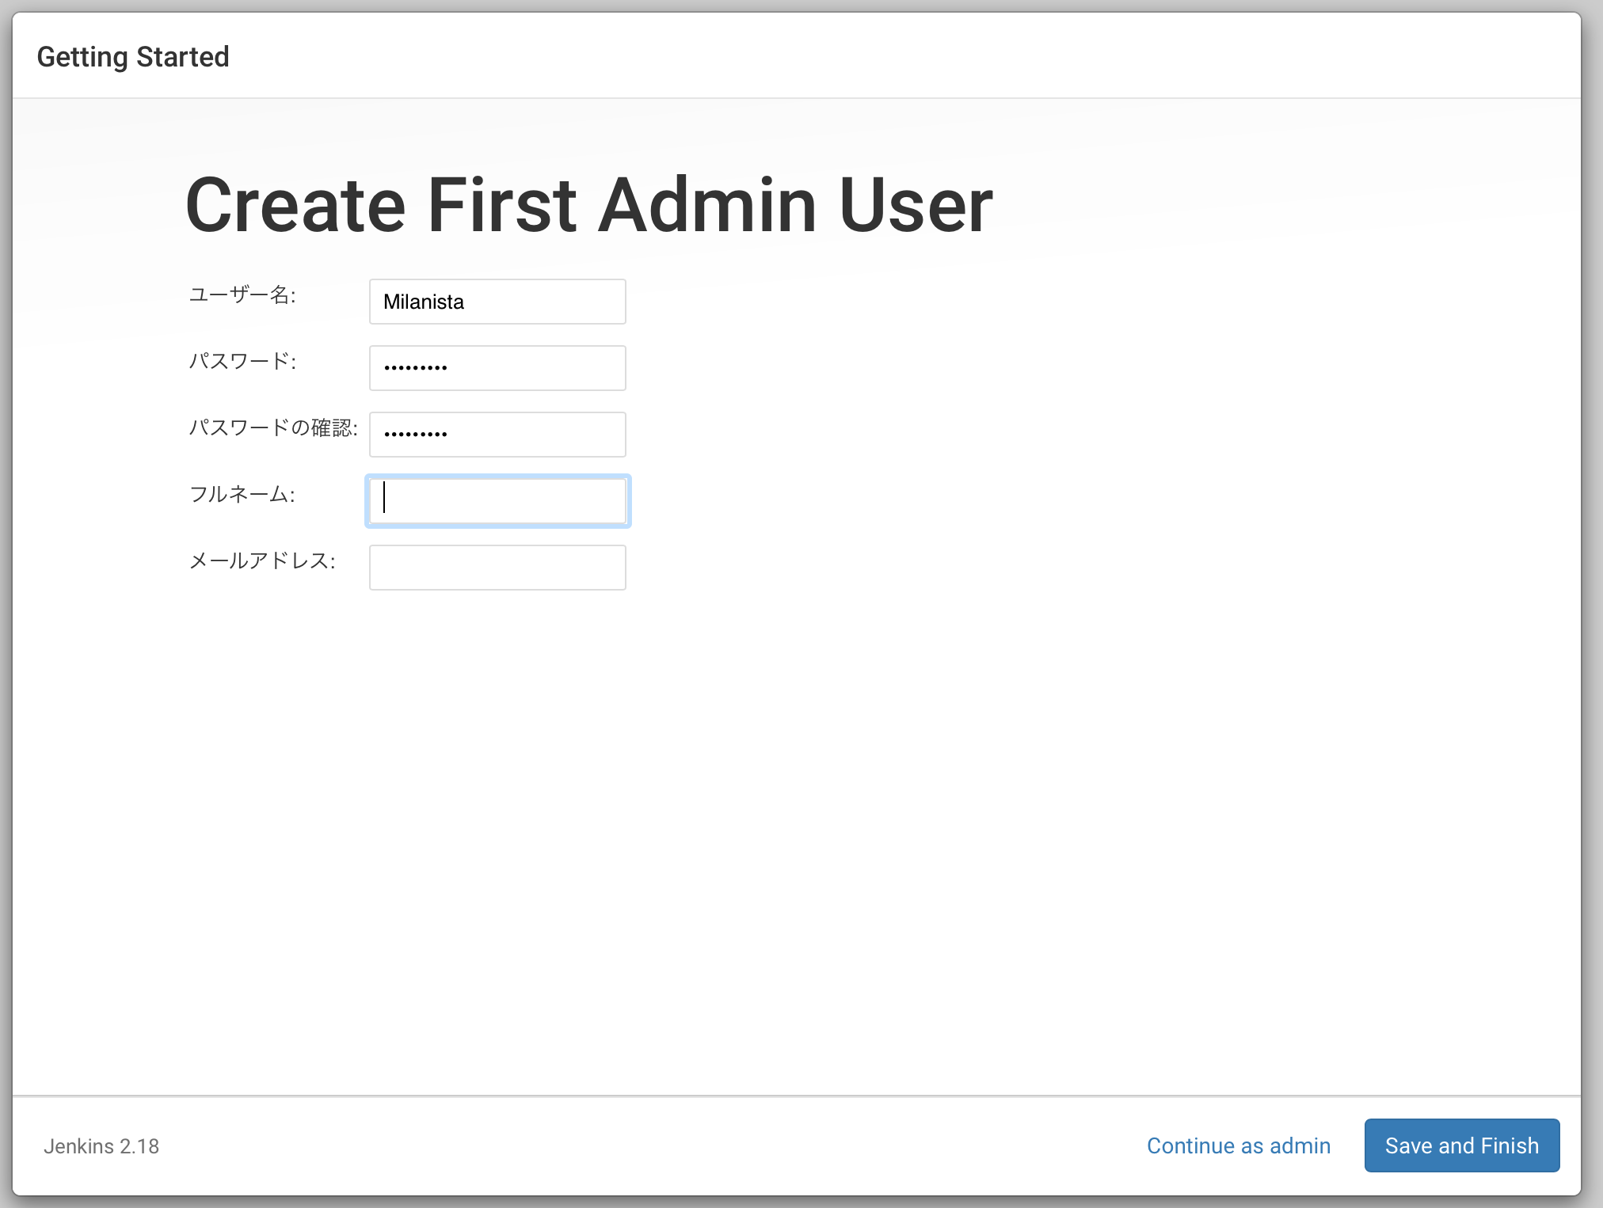Select the password confirmation field
Screen dimensions: 1603x1208
click(497, 434)
